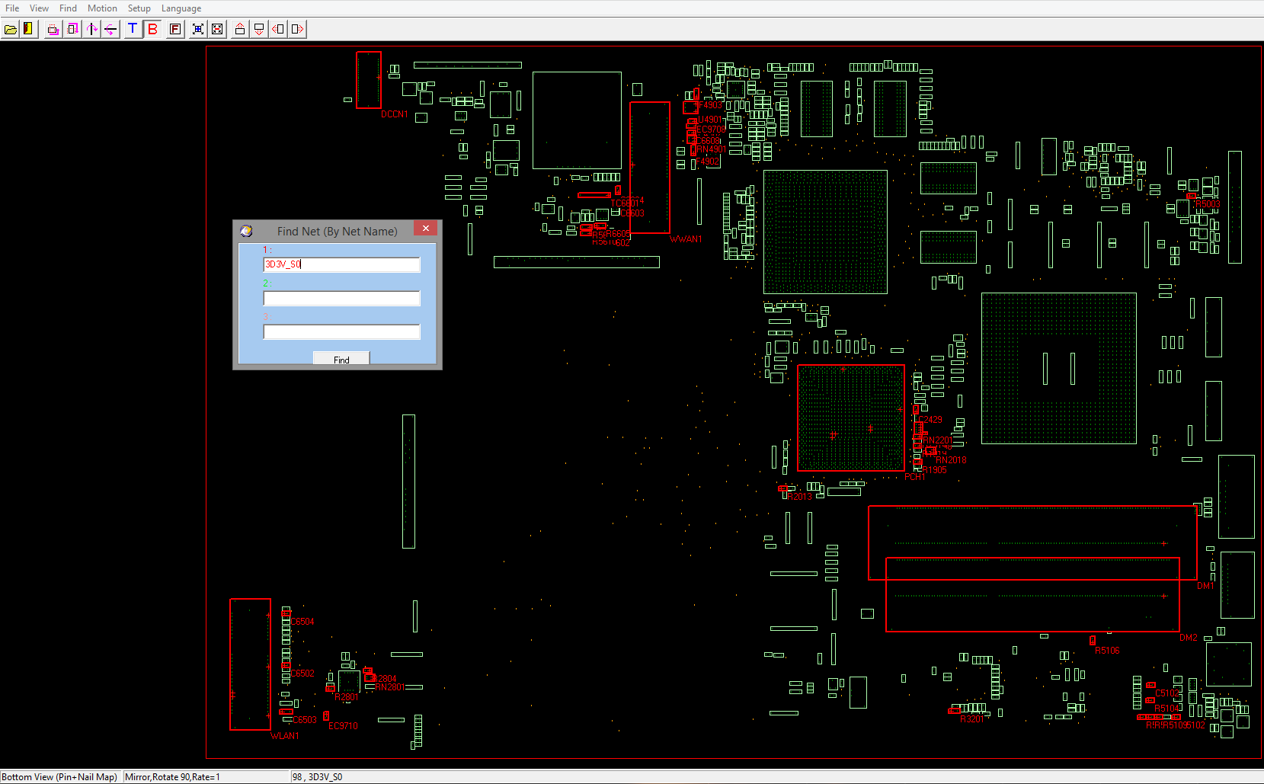Click the move board right icon
Viewport: 1264px width, 784px height.
[297, 29]
